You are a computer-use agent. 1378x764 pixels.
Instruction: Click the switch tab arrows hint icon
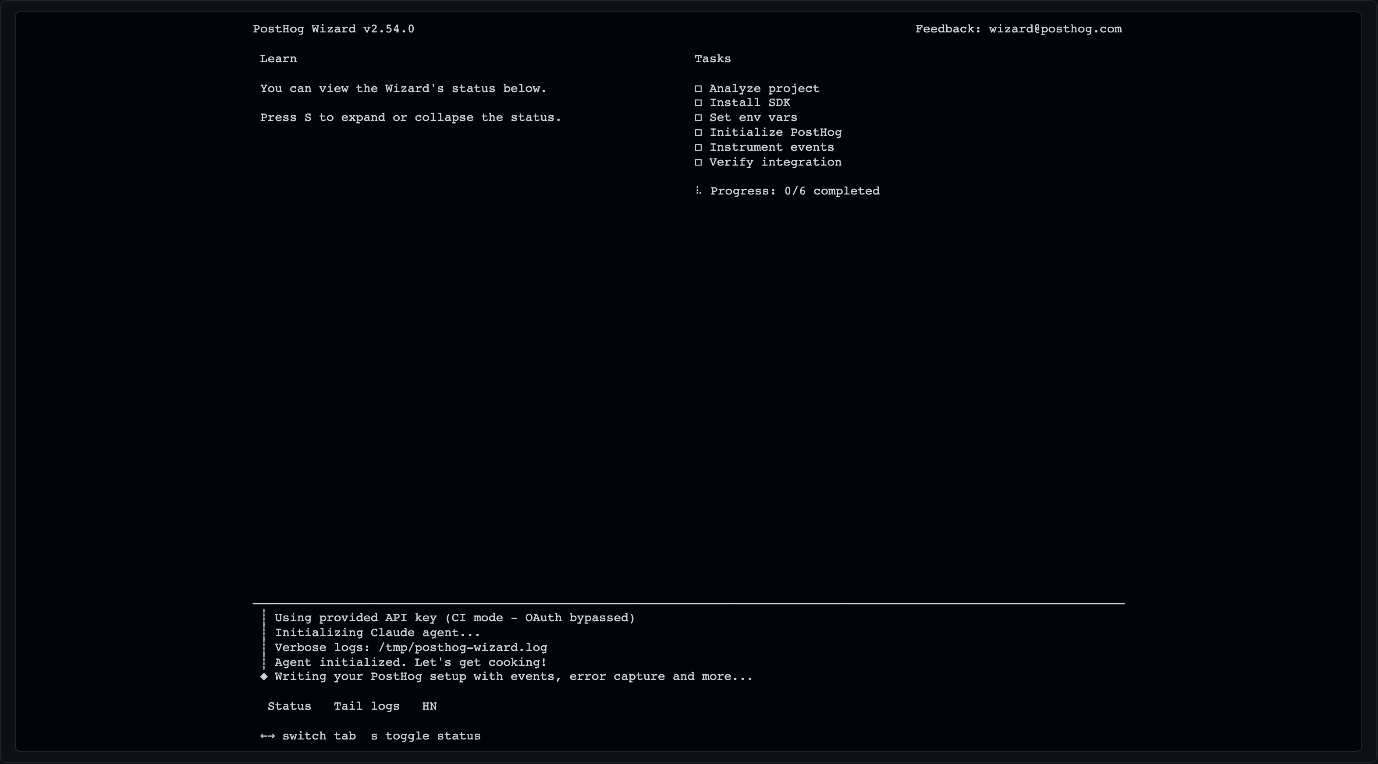pyautogui.click(x=267, y=736)
